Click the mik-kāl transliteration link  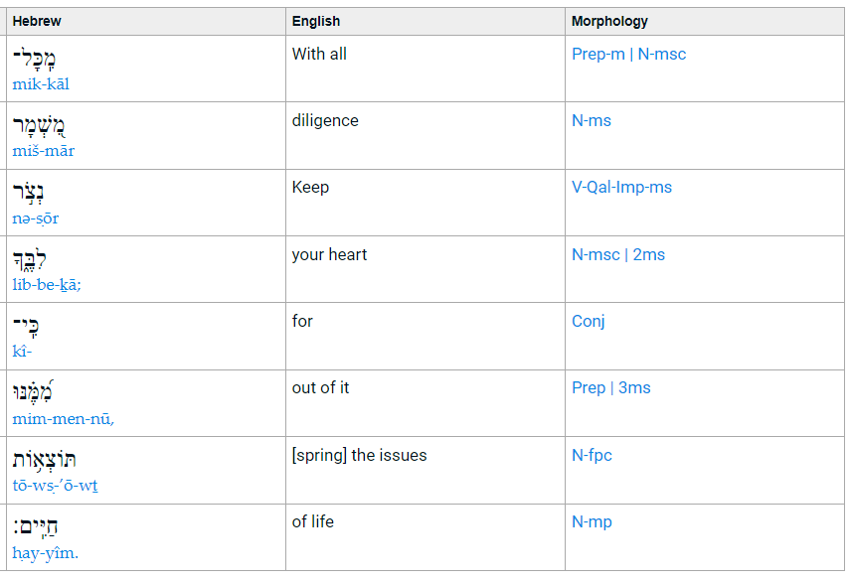(41, 84)
